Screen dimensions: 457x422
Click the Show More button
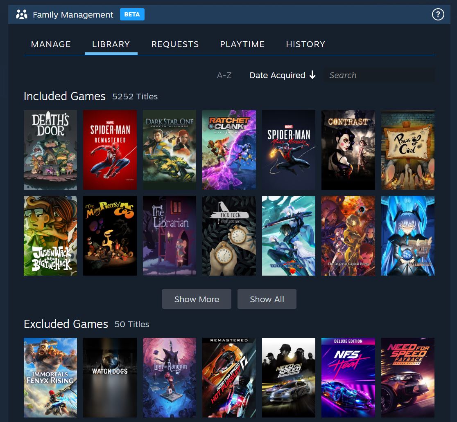coord(197,299)
